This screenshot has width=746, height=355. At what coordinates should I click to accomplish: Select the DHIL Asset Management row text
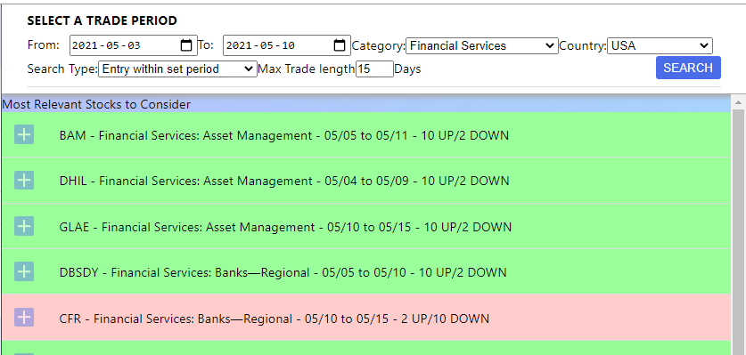284,182
